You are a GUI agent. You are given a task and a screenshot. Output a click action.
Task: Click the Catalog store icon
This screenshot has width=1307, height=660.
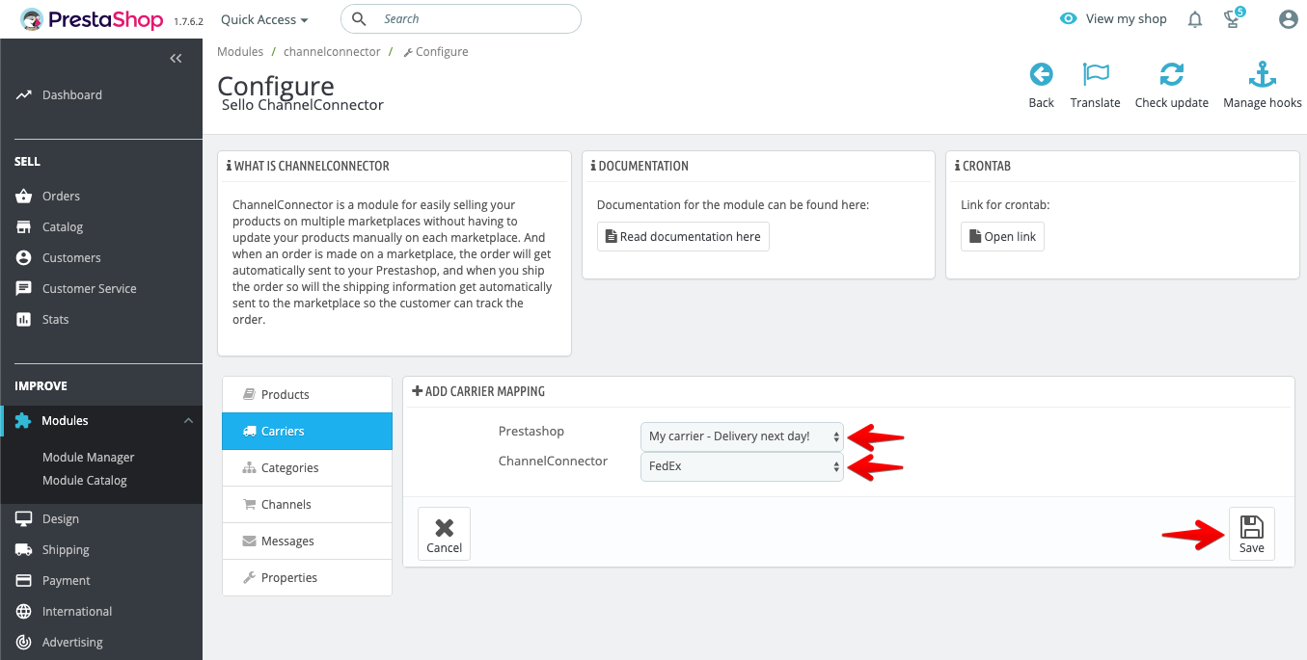pyautogui.click(x=23, y=226)
